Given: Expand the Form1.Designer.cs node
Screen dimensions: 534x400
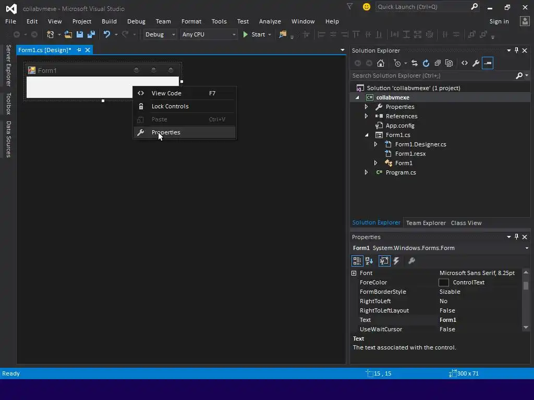Looking at the screenshot, I should [375, 144].
